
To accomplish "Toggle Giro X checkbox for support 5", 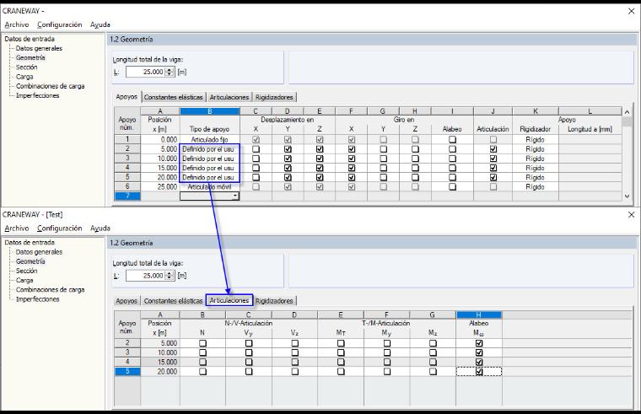I will tap(352, 177).
